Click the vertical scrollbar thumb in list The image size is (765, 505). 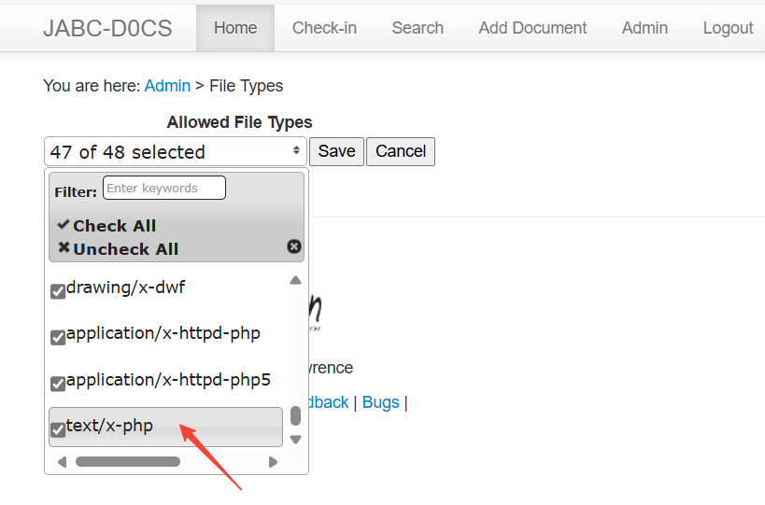(295, 415)
